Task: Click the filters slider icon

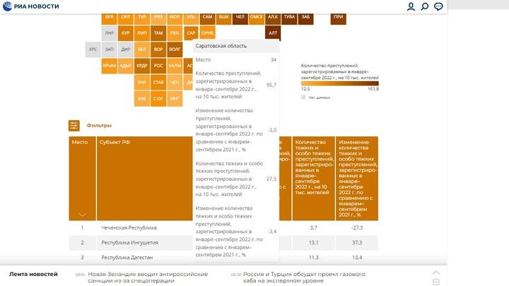Action: tap(74, 126)
